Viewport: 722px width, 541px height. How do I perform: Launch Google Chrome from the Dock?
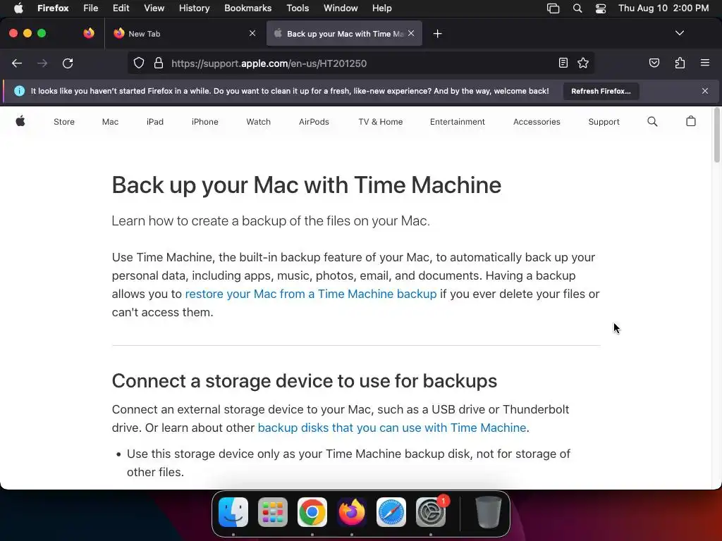312,512
